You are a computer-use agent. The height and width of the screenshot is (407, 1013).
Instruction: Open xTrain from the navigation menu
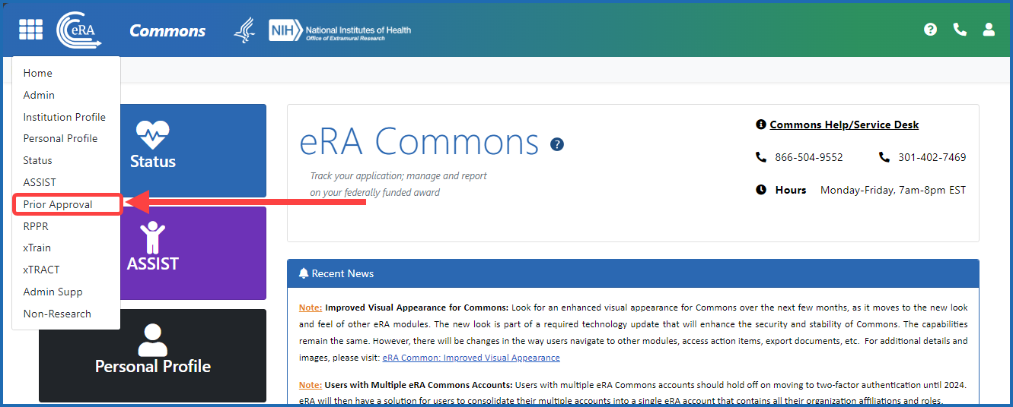[x=37, y=248]
